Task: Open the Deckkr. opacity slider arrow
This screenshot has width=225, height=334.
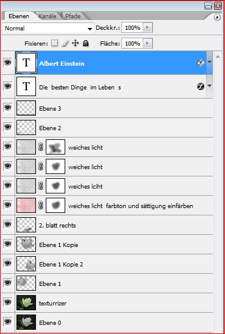Action: (148, 28)
